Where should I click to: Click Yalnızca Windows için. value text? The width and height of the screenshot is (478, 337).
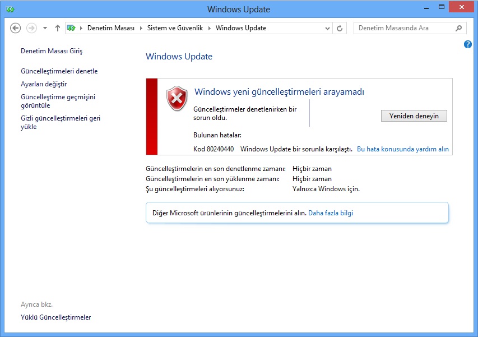(326, 189)
